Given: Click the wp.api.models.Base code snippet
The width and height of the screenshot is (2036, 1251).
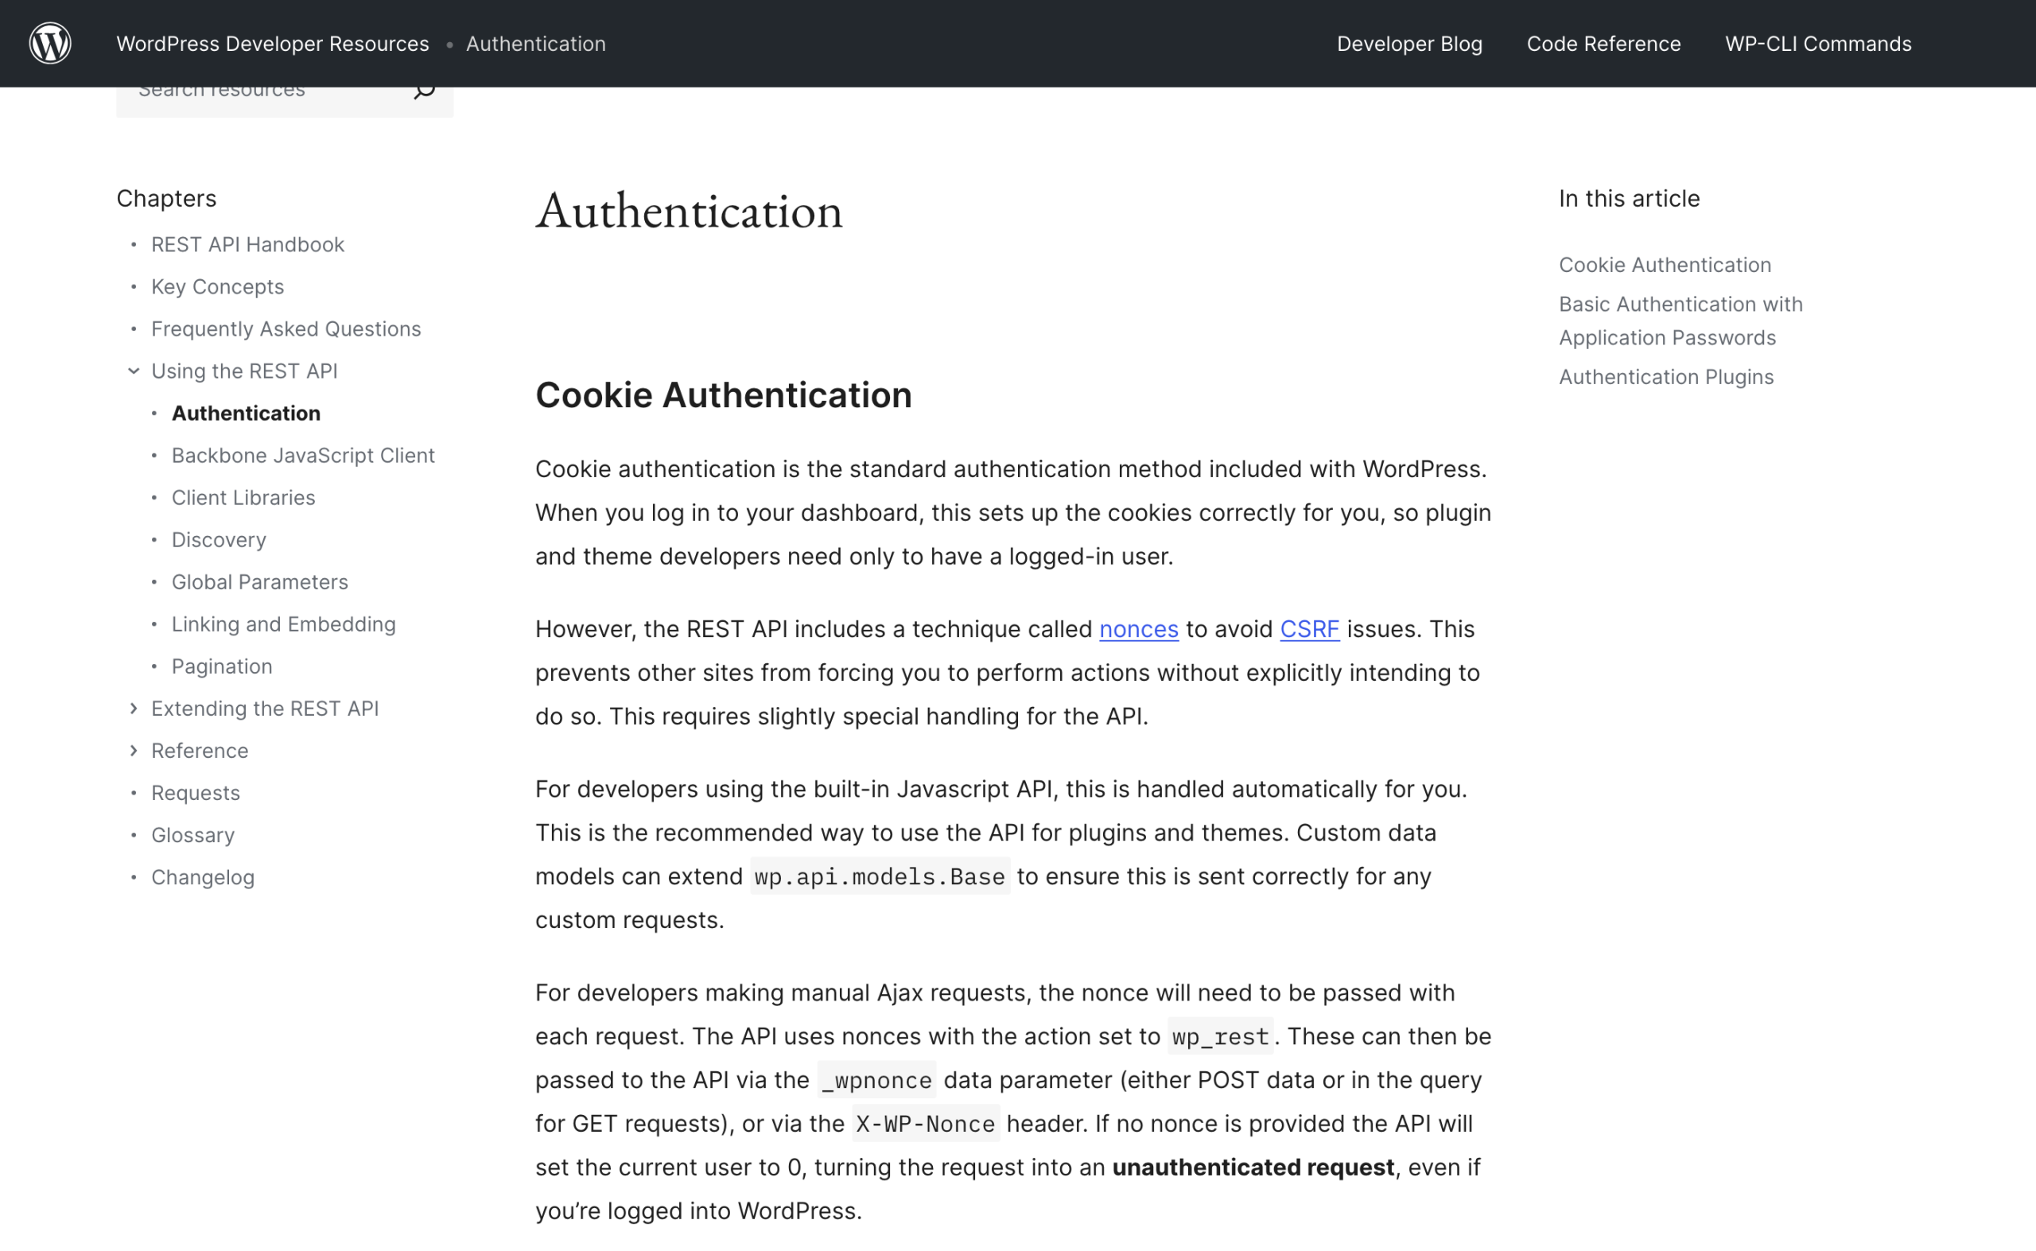Looking at the screenshot, I should (x=880, y=876).
